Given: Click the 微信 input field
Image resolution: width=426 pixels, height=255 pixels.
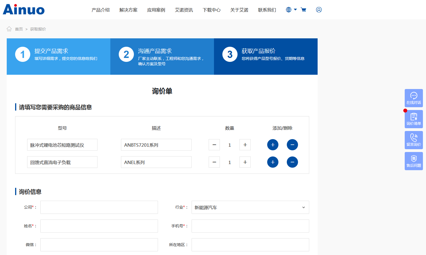Looking at the screenshot, I should [x=99, y=245].
